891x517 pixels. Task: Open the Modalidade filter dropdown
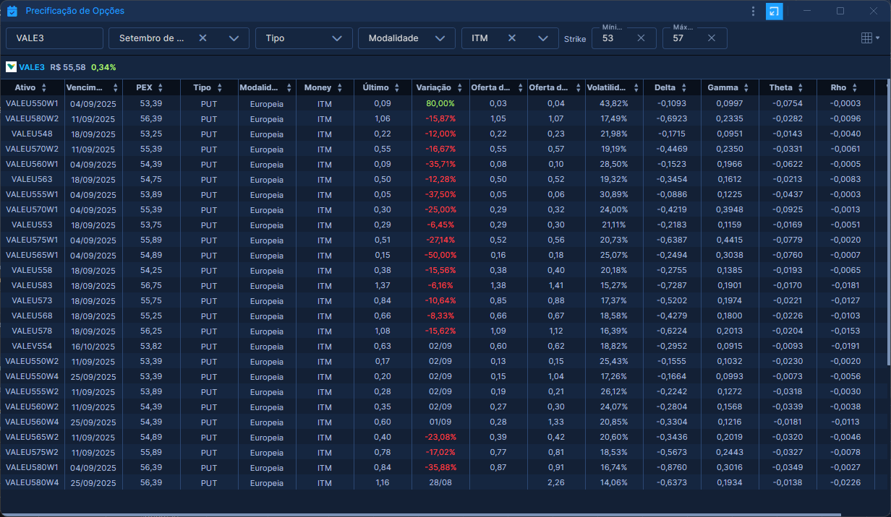point(406,38)
